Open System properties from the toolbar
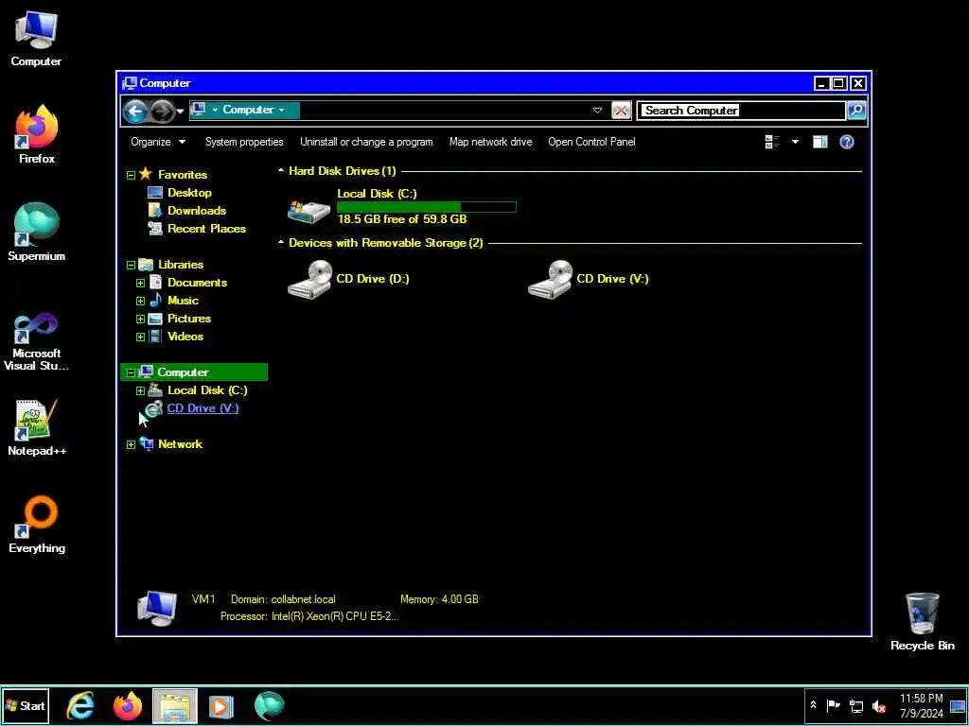The width and height of the screenshot is (969, 726). pyautogui.click(x=244, y=142)
